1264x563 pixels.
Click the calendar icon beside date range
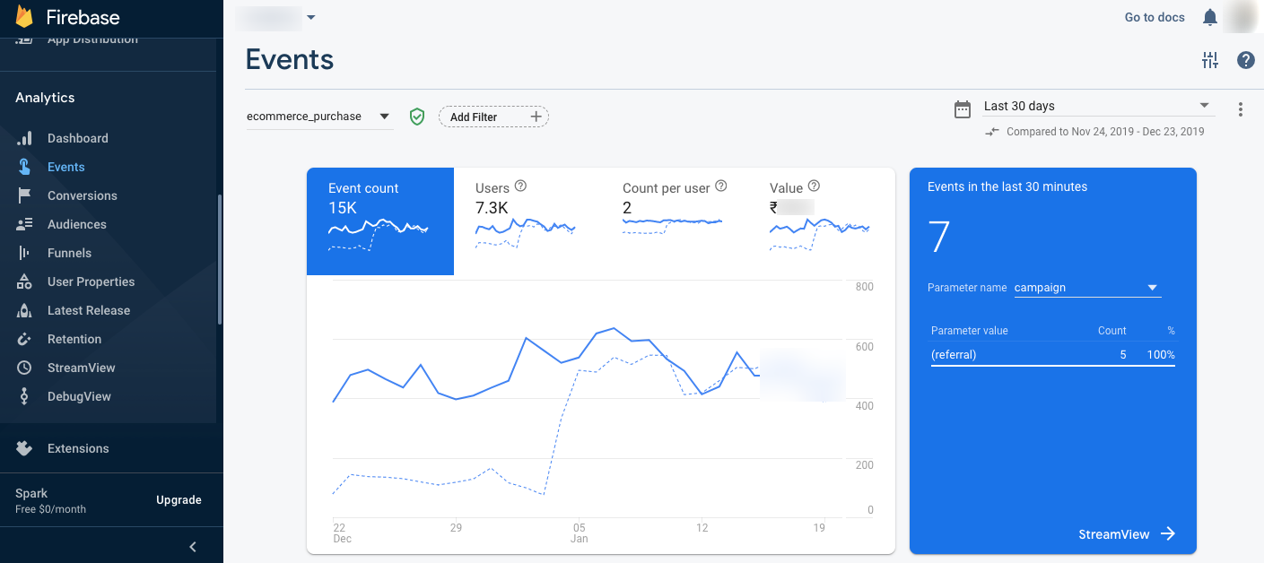coord(963,109)
